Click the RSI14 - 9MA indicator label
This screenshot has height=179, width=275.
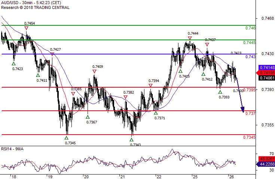coord(12,149)
